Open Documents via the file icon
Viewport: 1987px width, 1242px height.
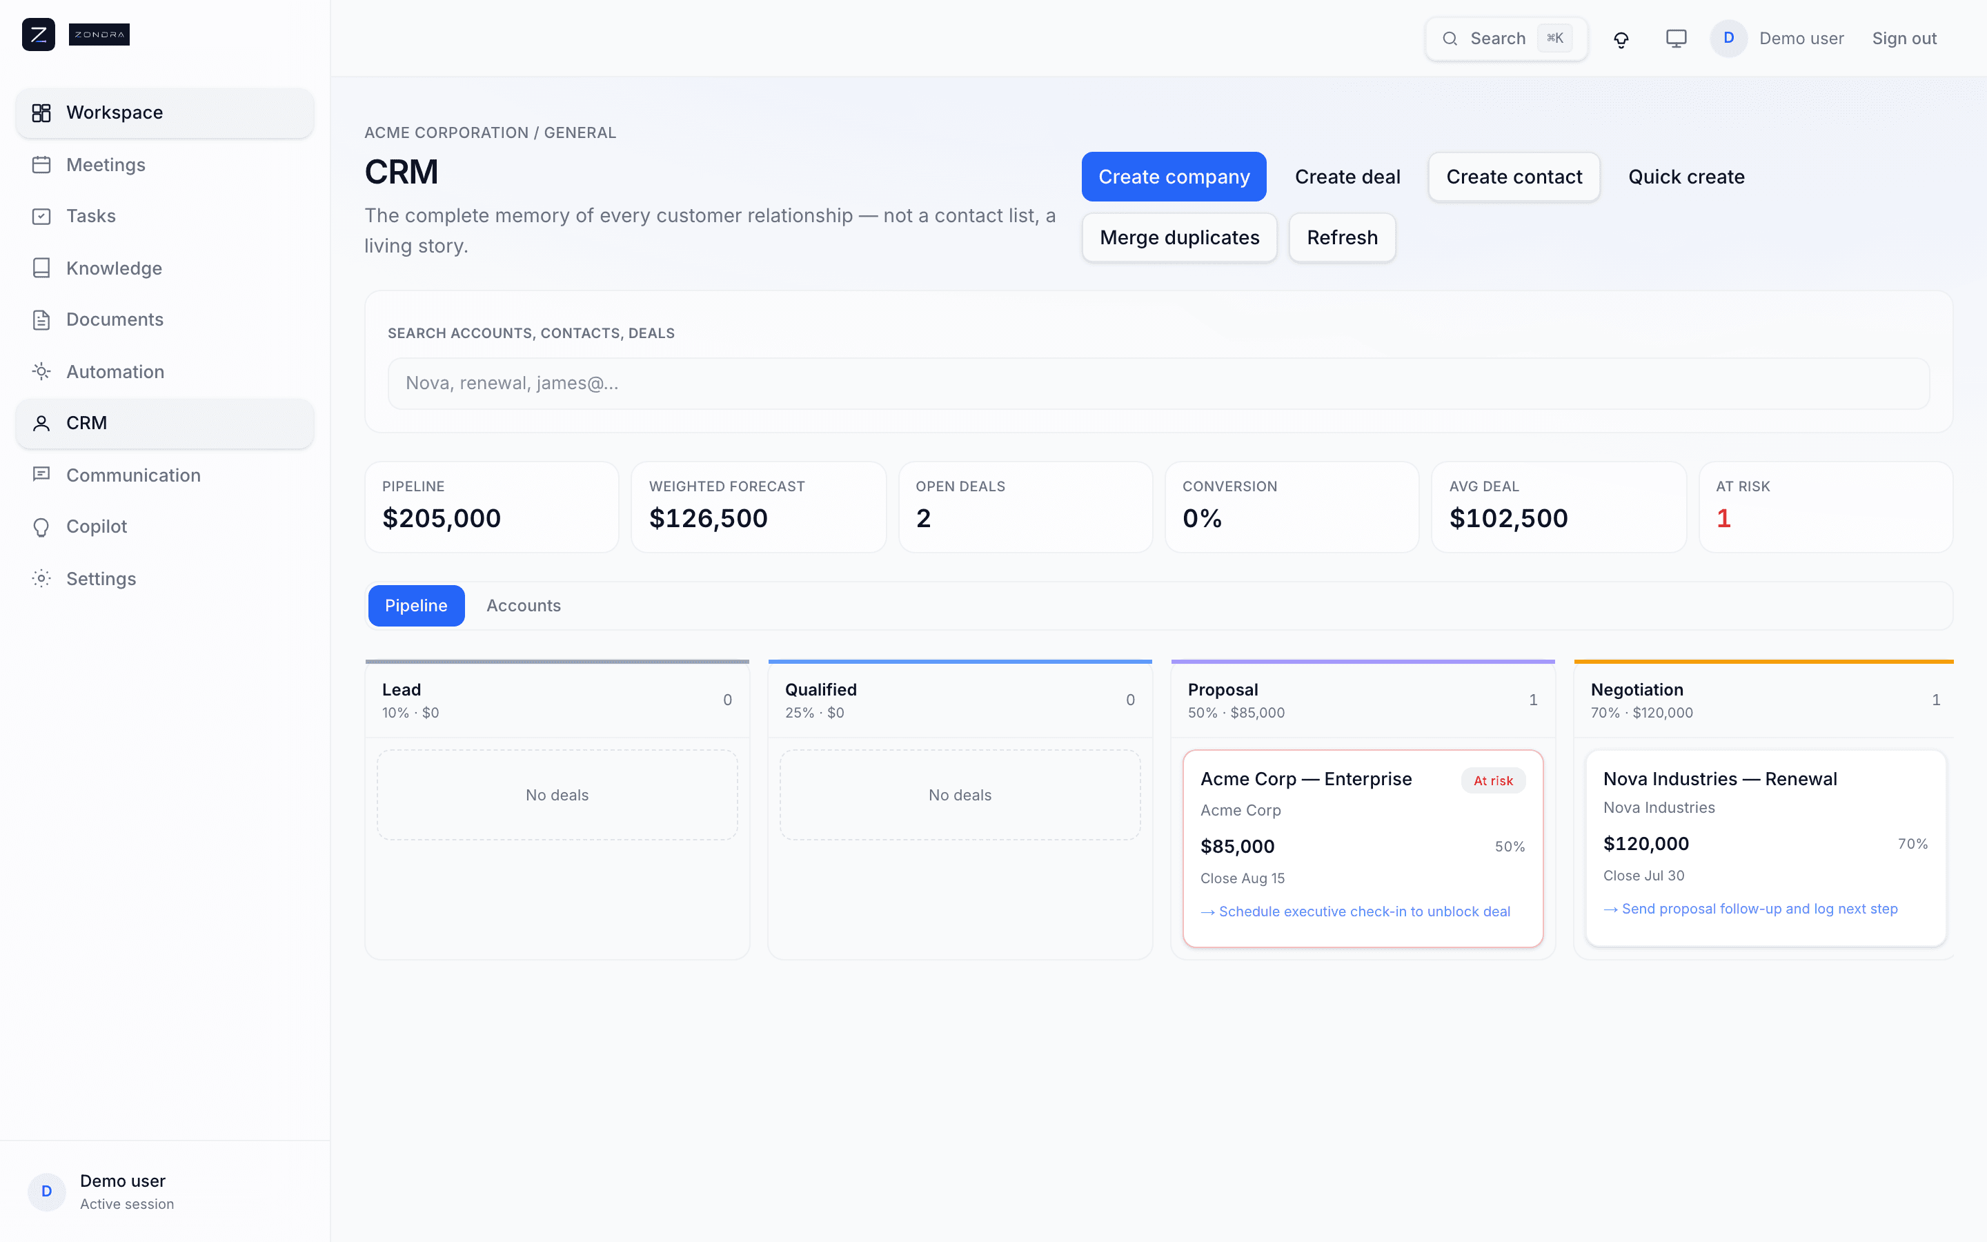[41, 319]
